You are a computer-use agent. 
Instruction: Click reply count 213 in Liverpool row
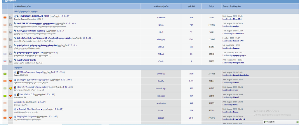tap(191, 17)
